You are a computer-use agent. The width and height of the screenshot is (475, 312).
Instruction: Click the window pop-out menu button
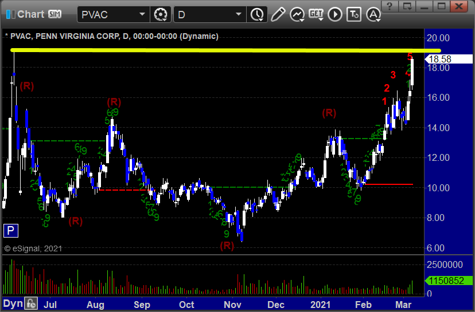(x=407, y=6)
